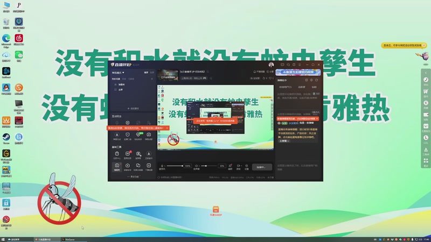The height and width of the screenshot is (242, 431).
Task: Click the microphone icon in the bottom bar
Action: click(x=162, y=166)
